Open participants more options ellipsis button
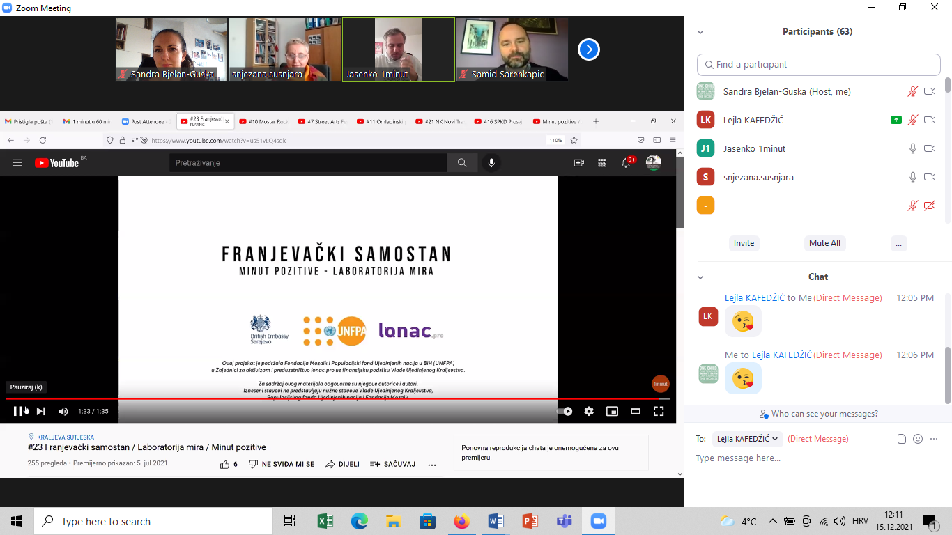 click(899, 243)
